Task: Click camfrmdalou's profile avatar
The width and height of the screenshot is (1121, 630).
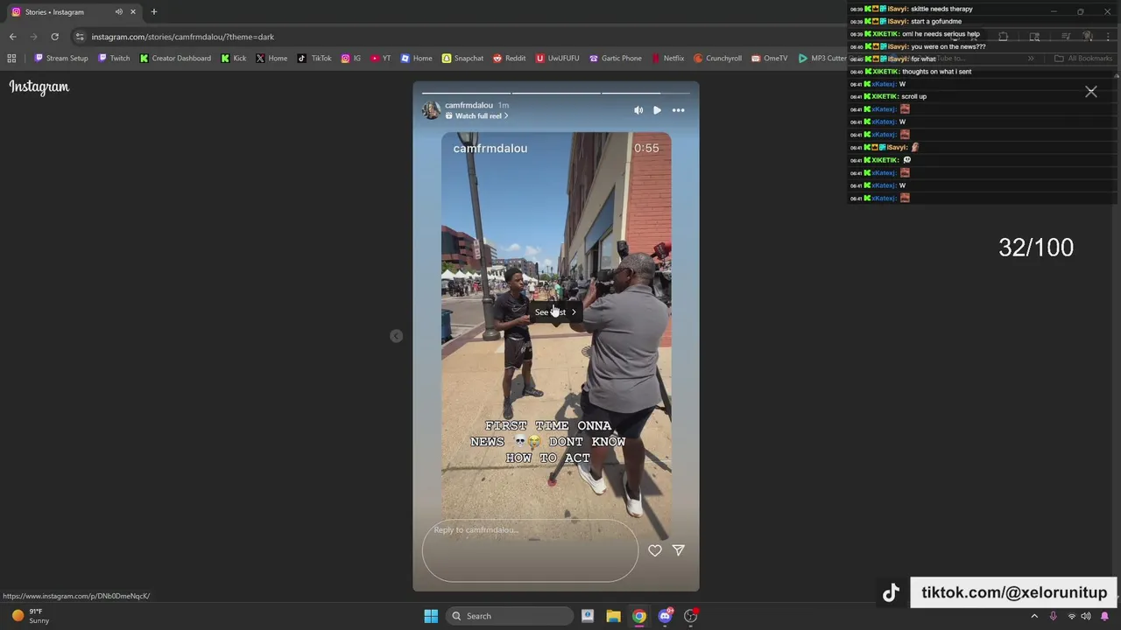Action: 431,110
